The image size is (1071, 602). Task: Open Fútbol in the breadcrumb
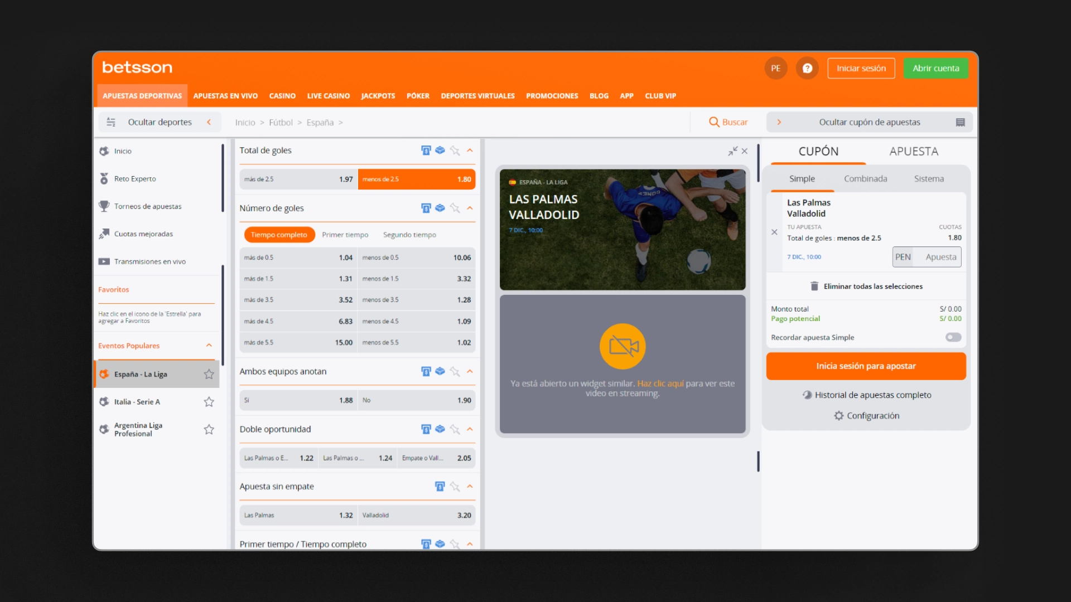pos(281,123)
